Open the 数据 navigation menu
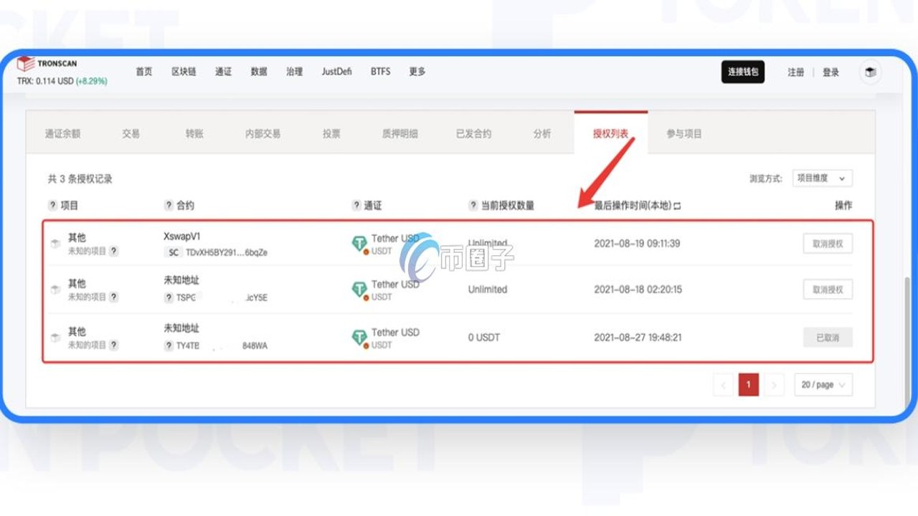 259,72
